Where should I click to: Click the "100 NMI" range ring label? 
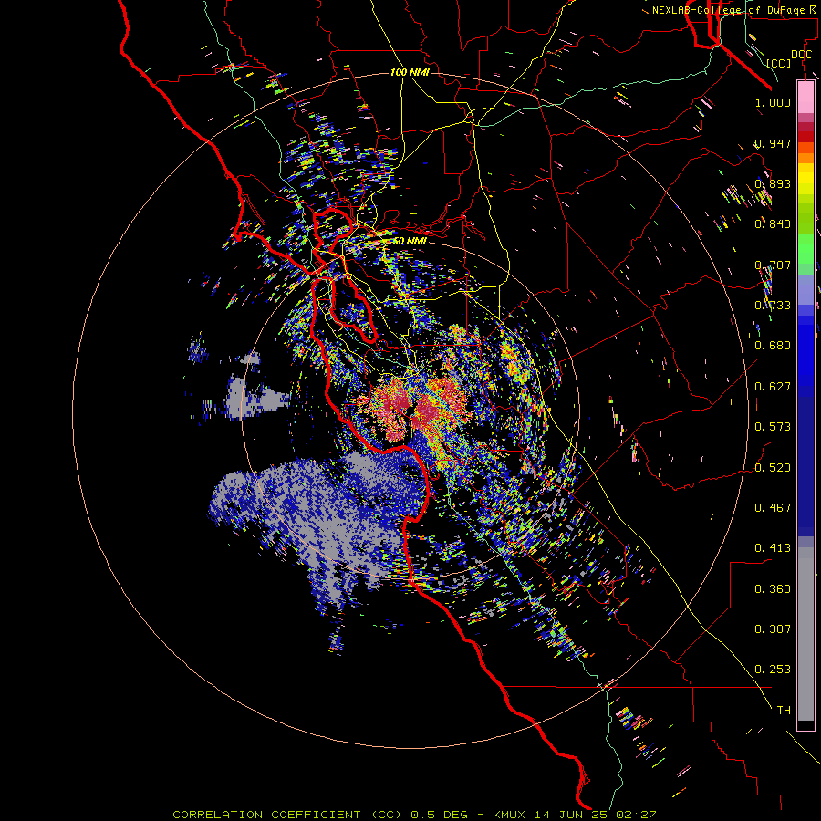(x=410, y=72)
